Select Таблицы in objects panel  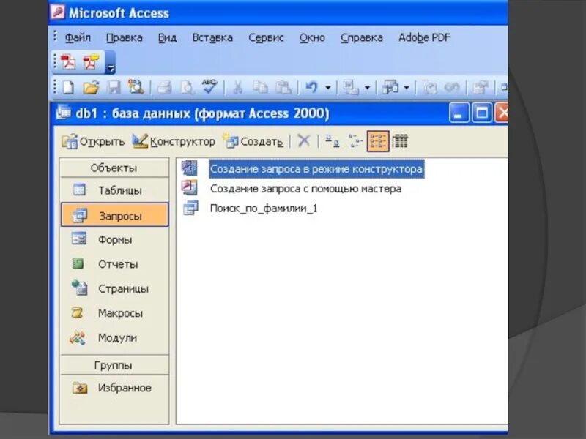pos(114,190)
